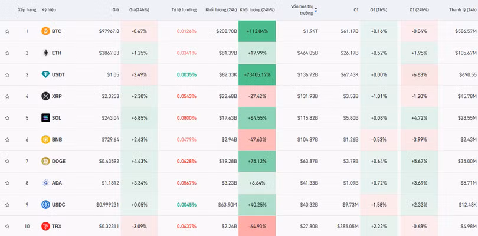Click the BNB coin icon
The height and width of the screenshot is (236, 478).
[45, 139]
